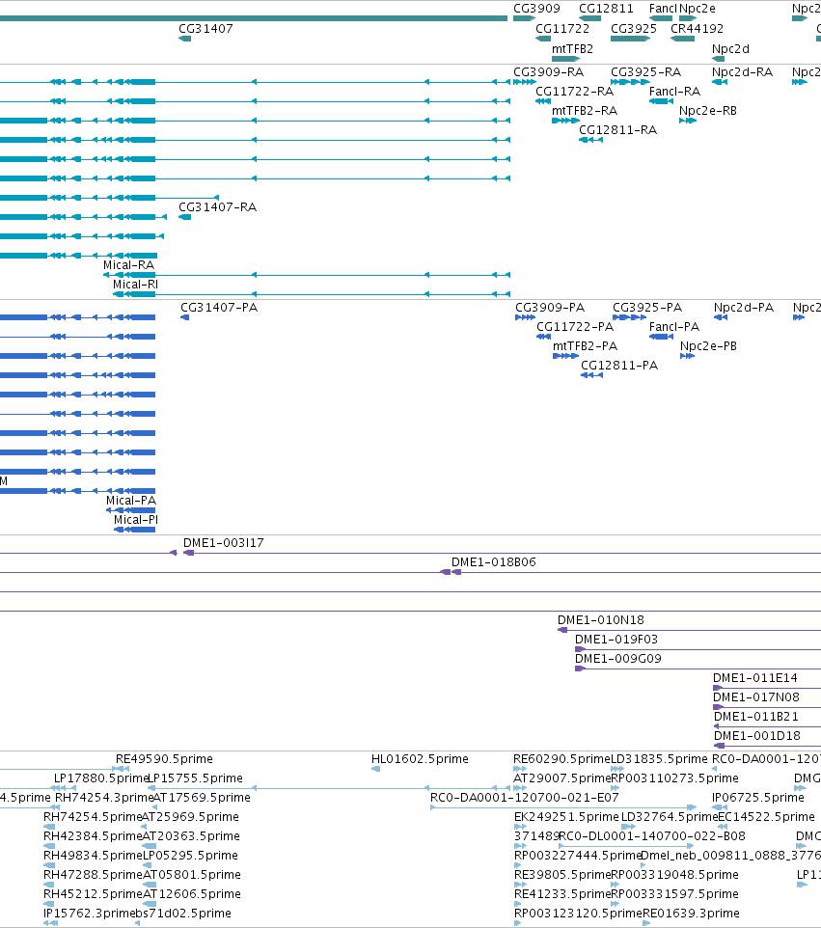Click the CG12811 gene label

[606, 9]
